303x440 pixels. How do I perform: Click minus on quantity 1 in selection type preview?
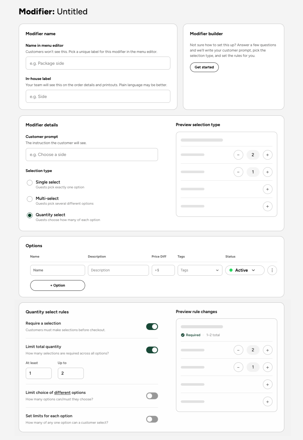click(238, 172)
